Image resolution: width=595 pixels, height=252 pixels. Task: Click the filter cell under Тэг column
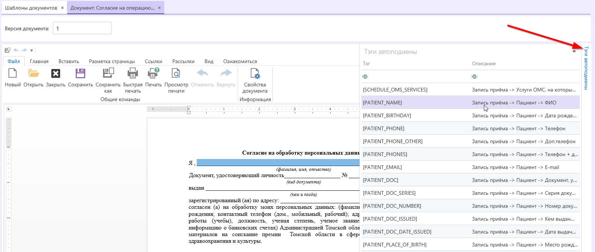point(416,76)
